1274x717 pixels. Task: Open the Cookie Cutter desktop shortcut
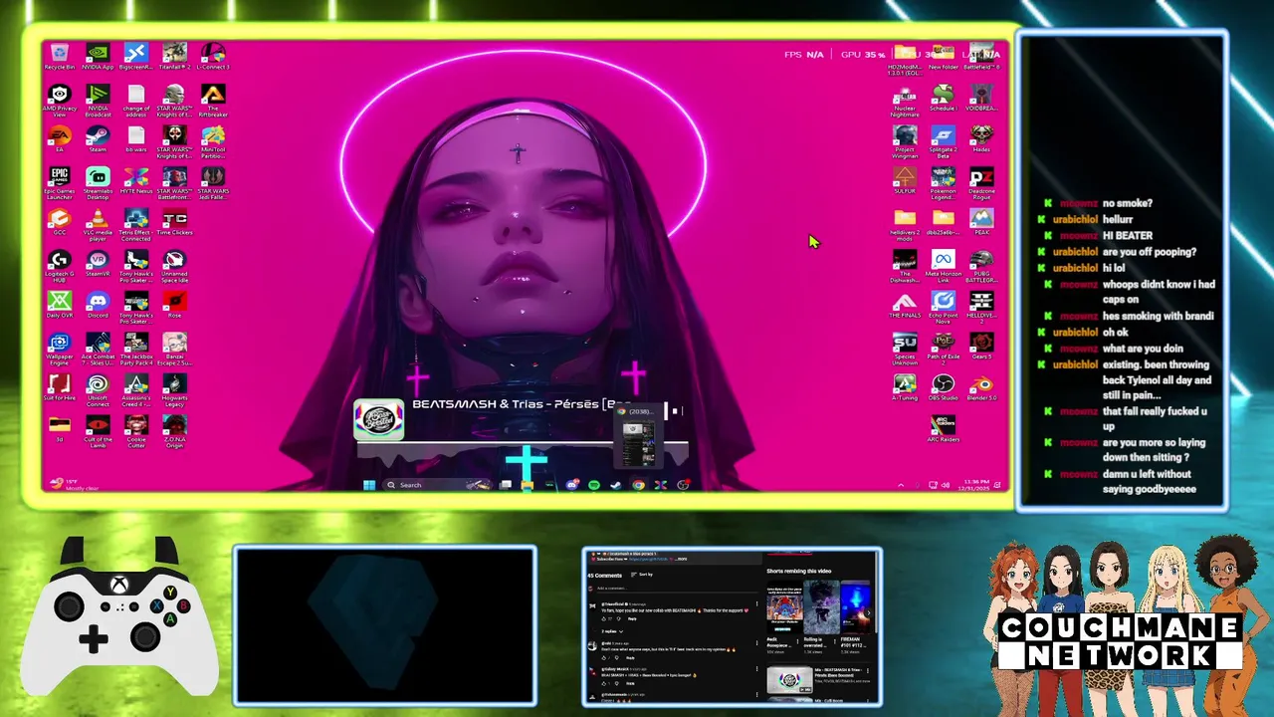[135, 430]
